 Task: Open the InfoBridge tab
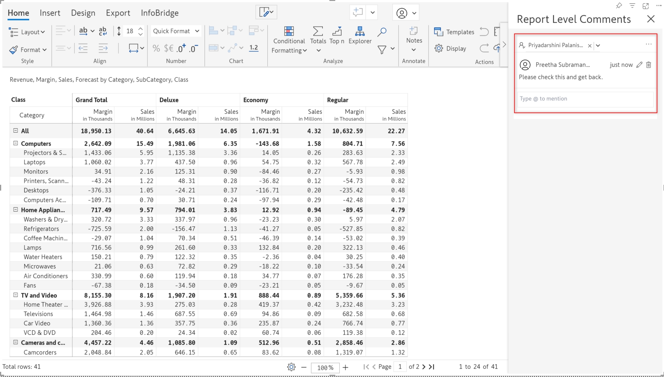tap(159, 13)
